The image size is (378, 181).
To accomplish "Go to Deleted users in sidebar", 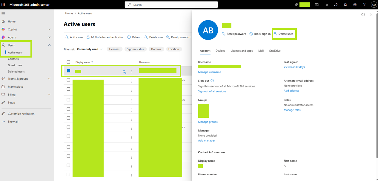I will tap(16, 72).
